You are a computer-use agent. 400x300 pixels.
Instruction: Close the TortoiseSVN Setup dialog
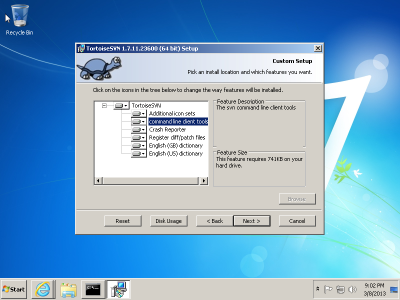click(317, 48)
